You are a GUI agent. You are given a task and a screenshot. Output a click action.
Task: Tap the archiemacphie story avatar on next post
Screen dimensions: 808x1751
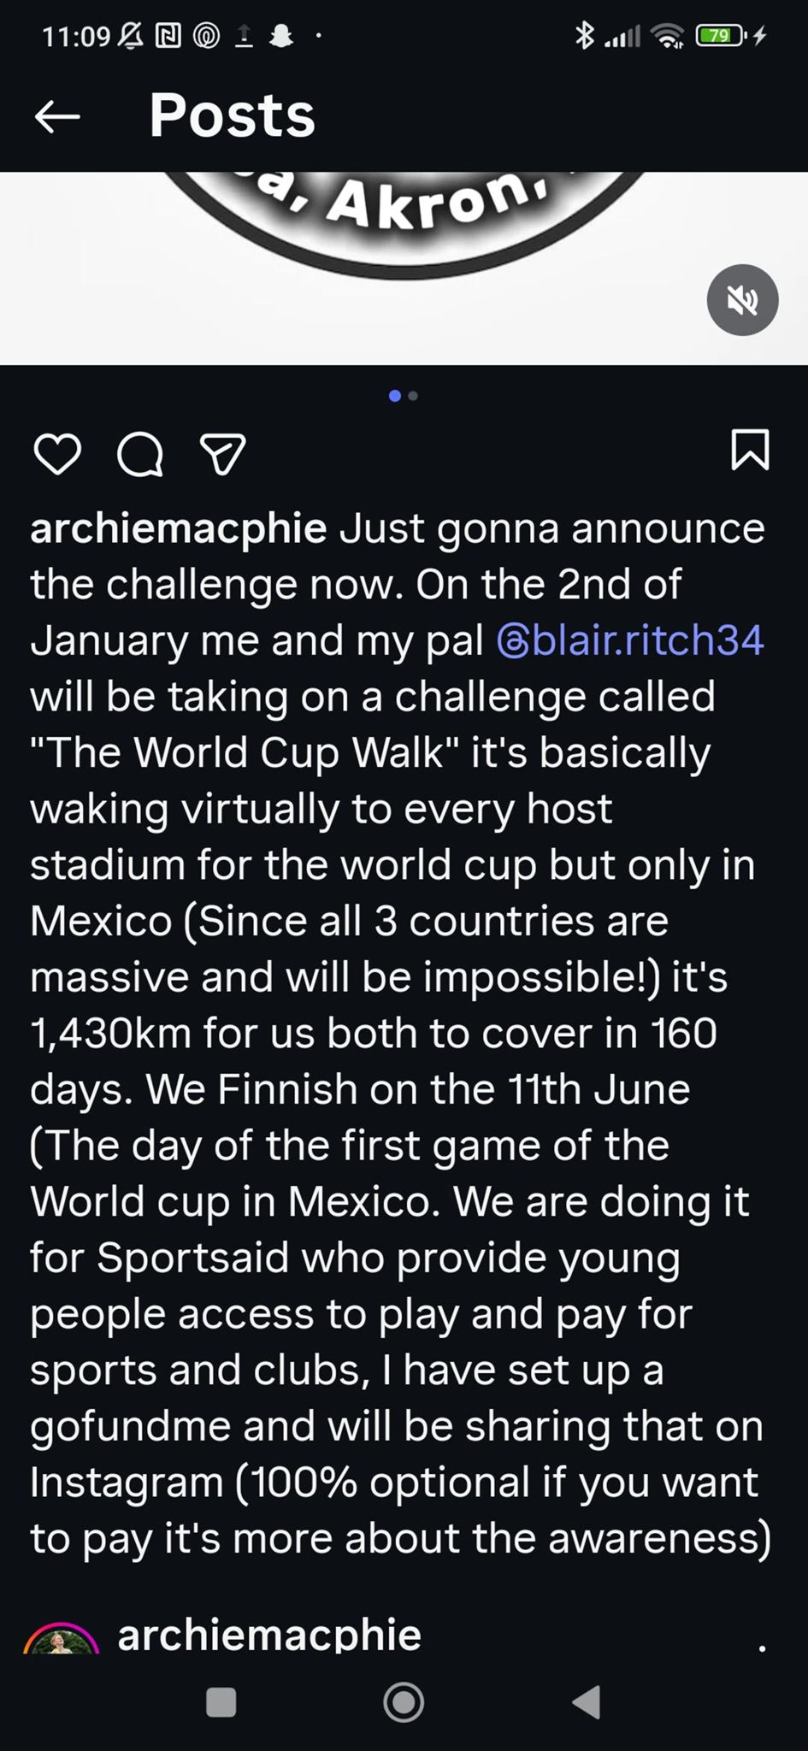pyautogui.click(x=60, y=1640)
